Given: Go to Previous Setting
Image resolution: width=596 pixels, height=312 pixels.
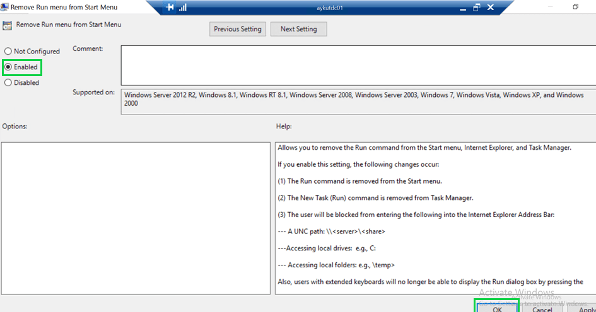Looking at the screenshot, I should (x=237, y=29).
